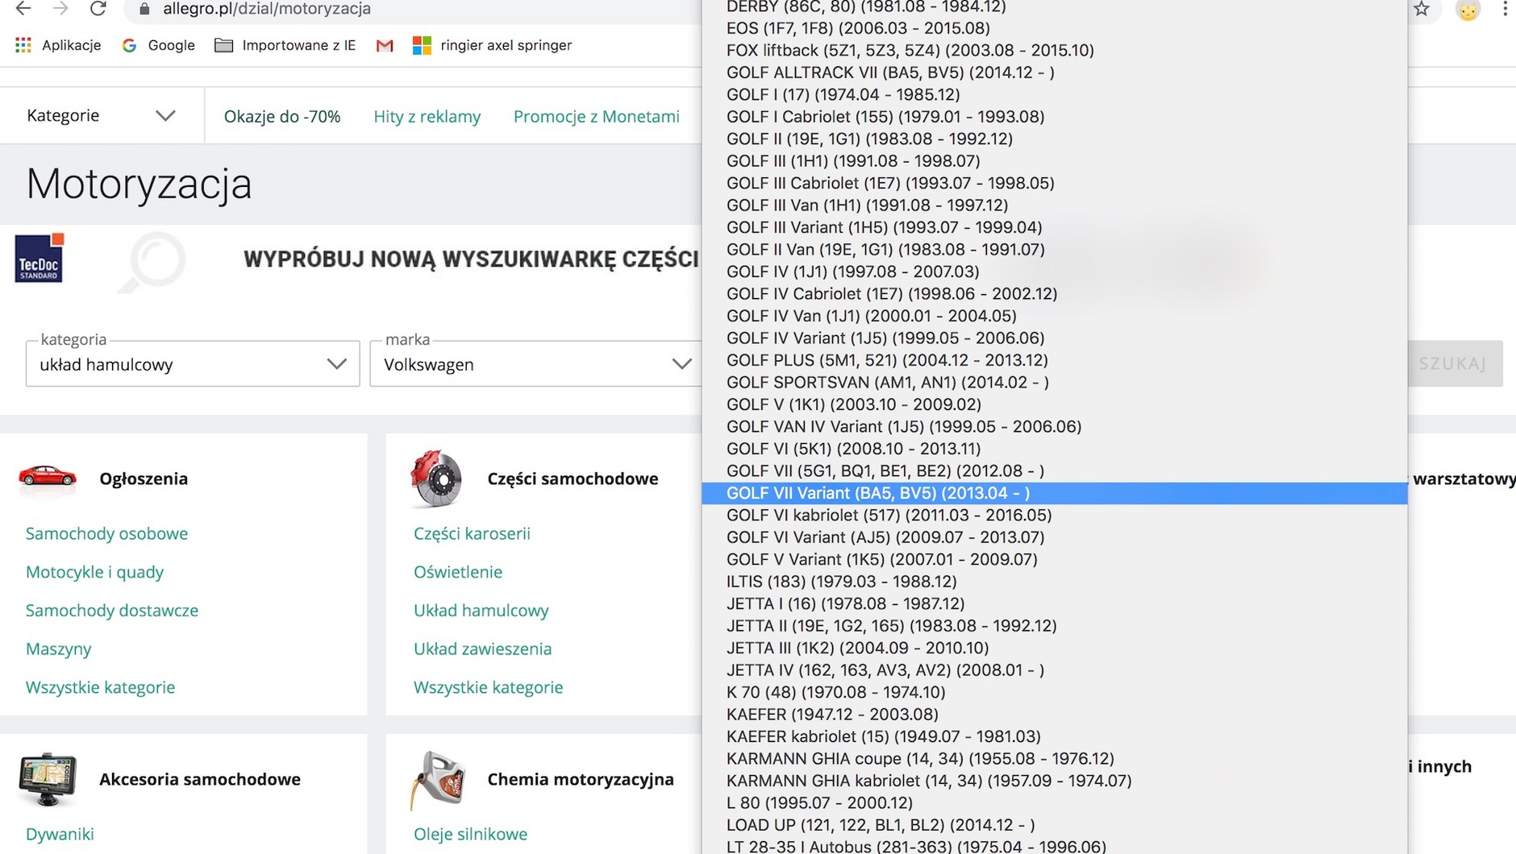Viewport: 1516px width, 854px height.
Task: Open Maszyny link
Action: tap(59, 649)
